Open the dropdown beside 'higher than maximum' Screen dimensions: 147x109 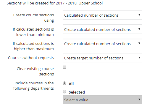pyautogui.click(x=102, y=43)
